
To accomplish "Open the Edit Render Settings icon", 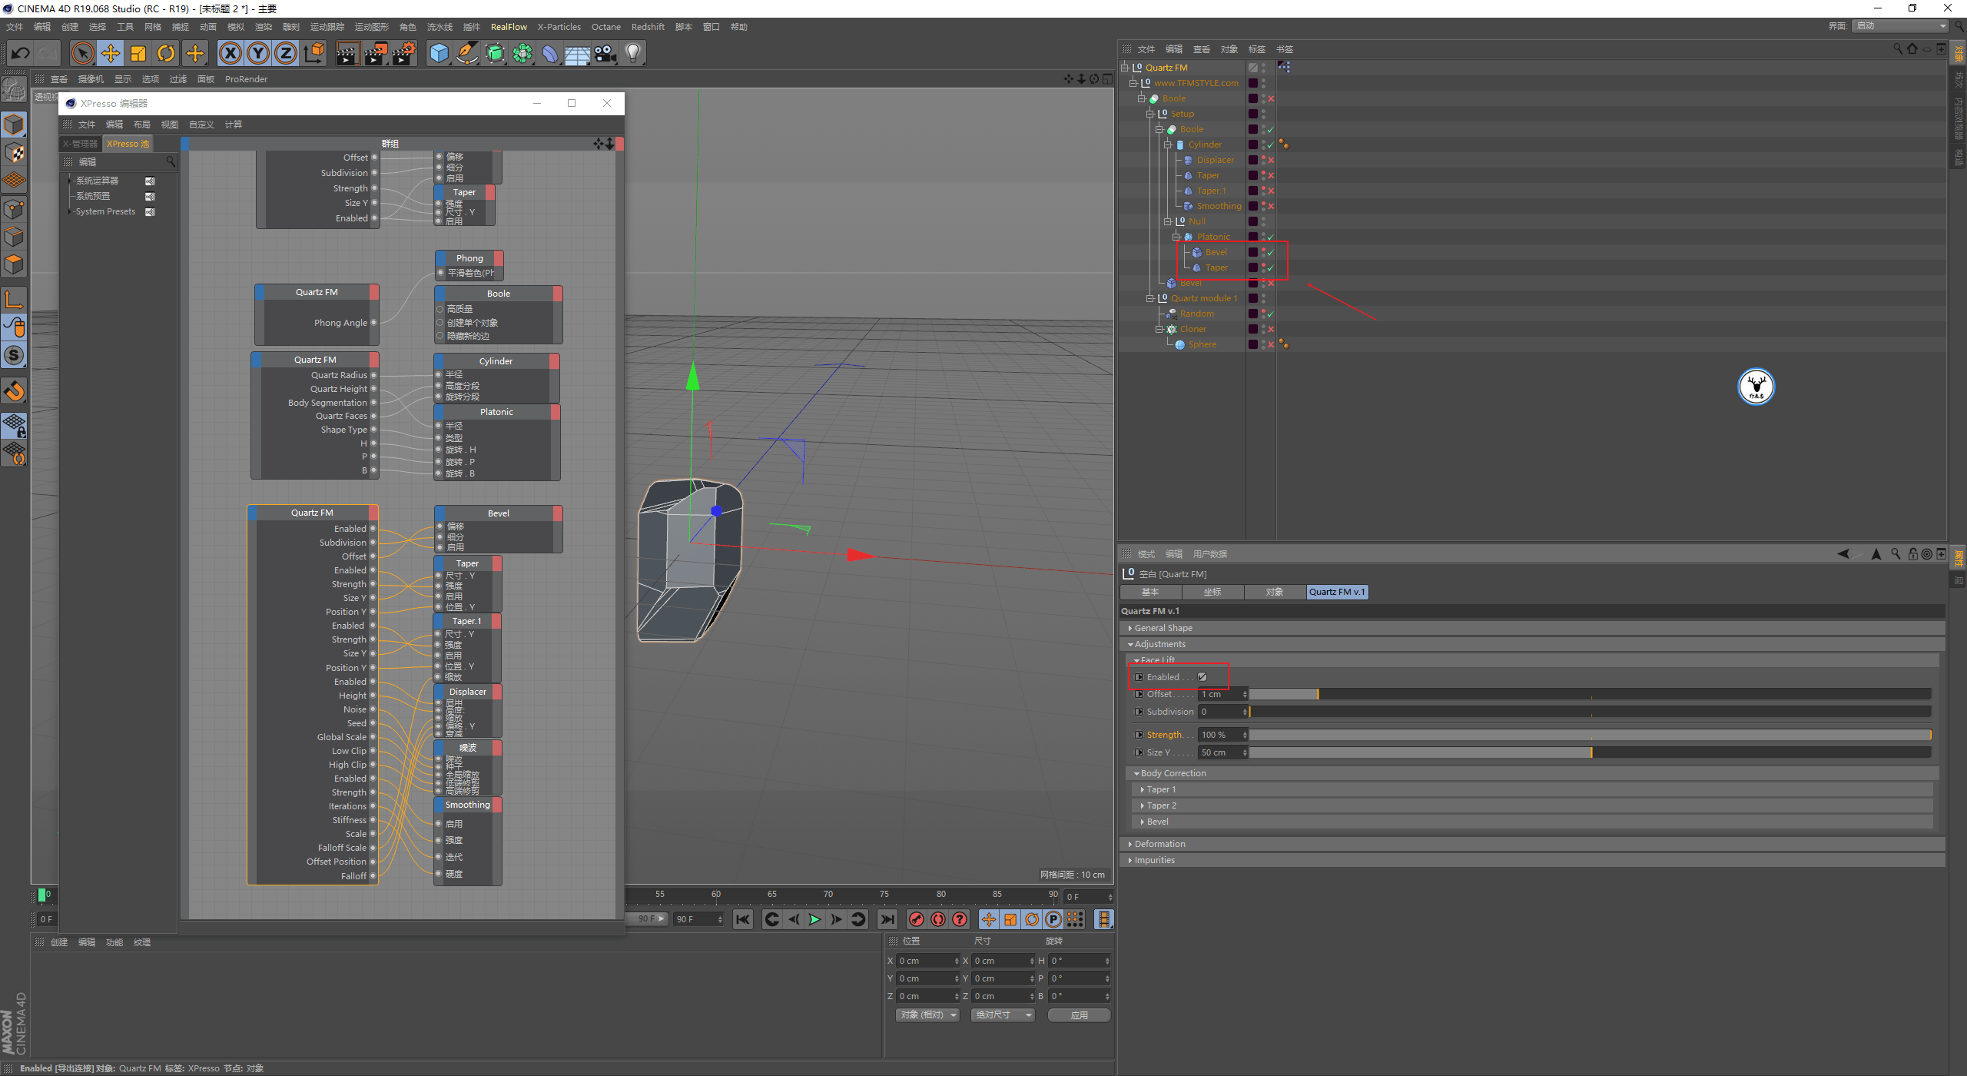I will [x=403, y=53].
